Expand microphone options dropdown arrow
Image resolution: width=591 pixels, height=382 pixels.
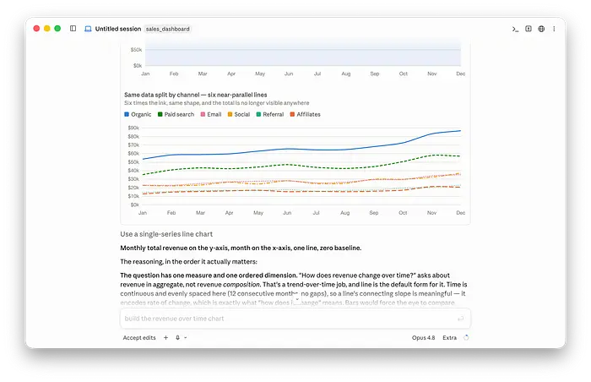coord(186,338)
